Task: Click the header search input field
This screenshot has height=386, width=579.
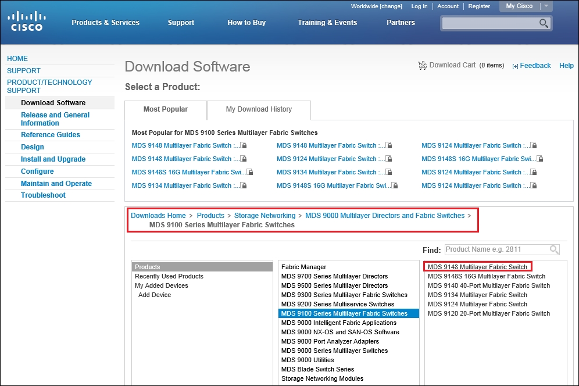Action: point(490,23)
